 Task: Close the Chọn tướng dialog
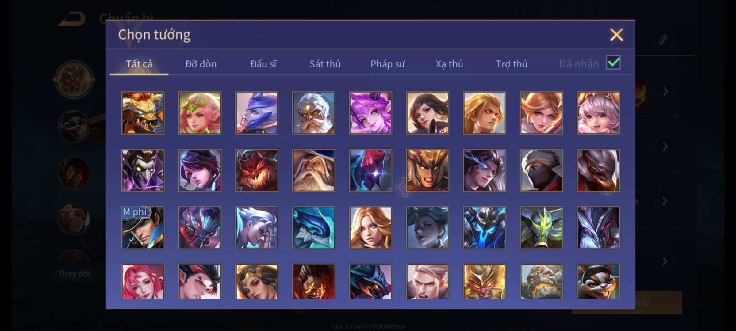point(616,35)
